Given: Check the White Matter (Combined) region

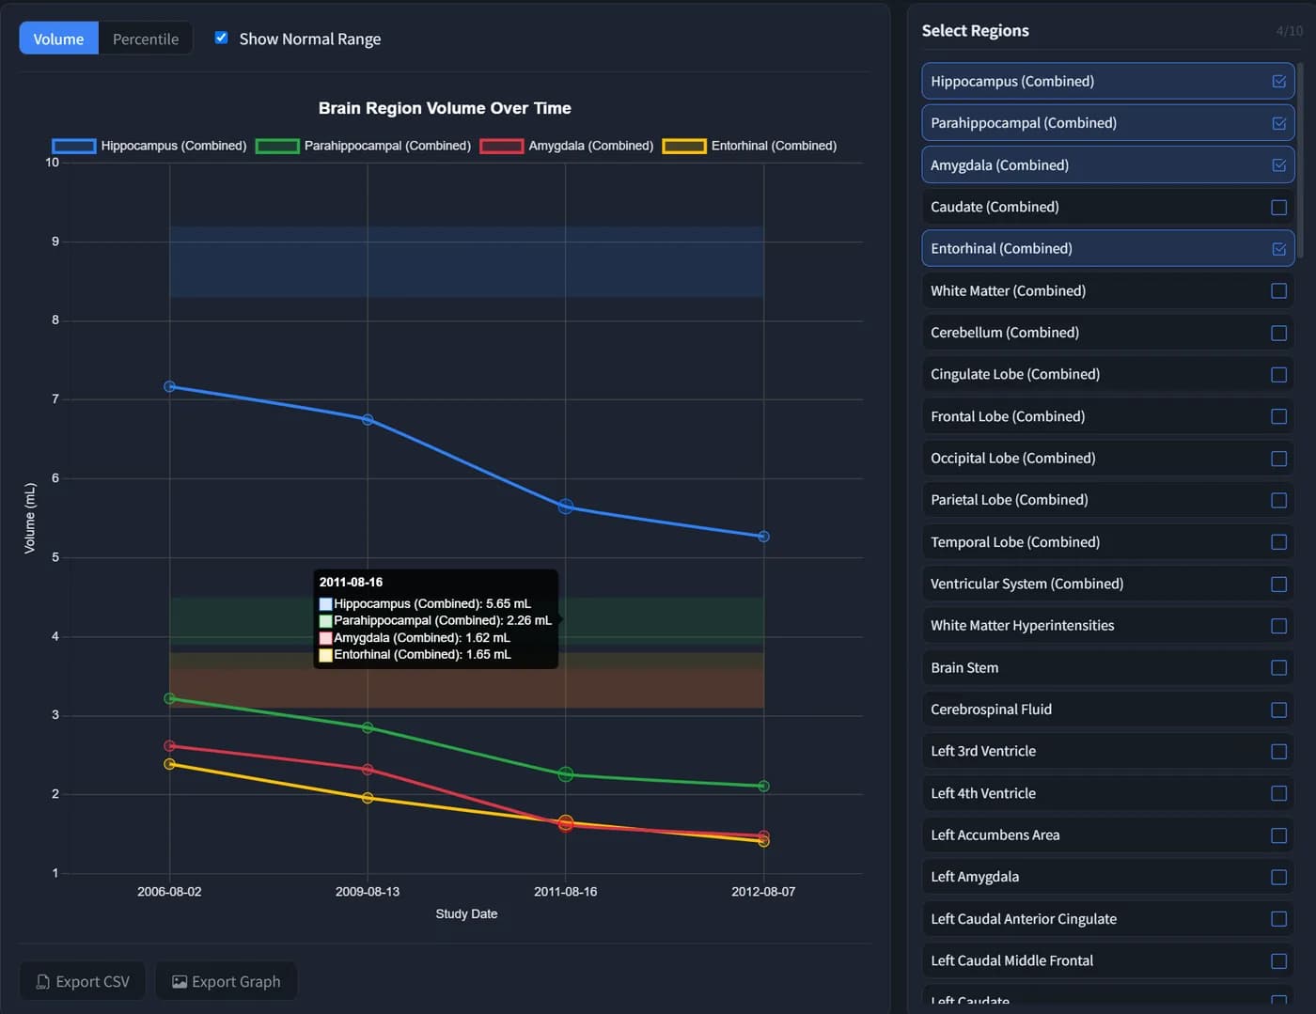Looking at the screenshot, I should (x=1108, y=290).
